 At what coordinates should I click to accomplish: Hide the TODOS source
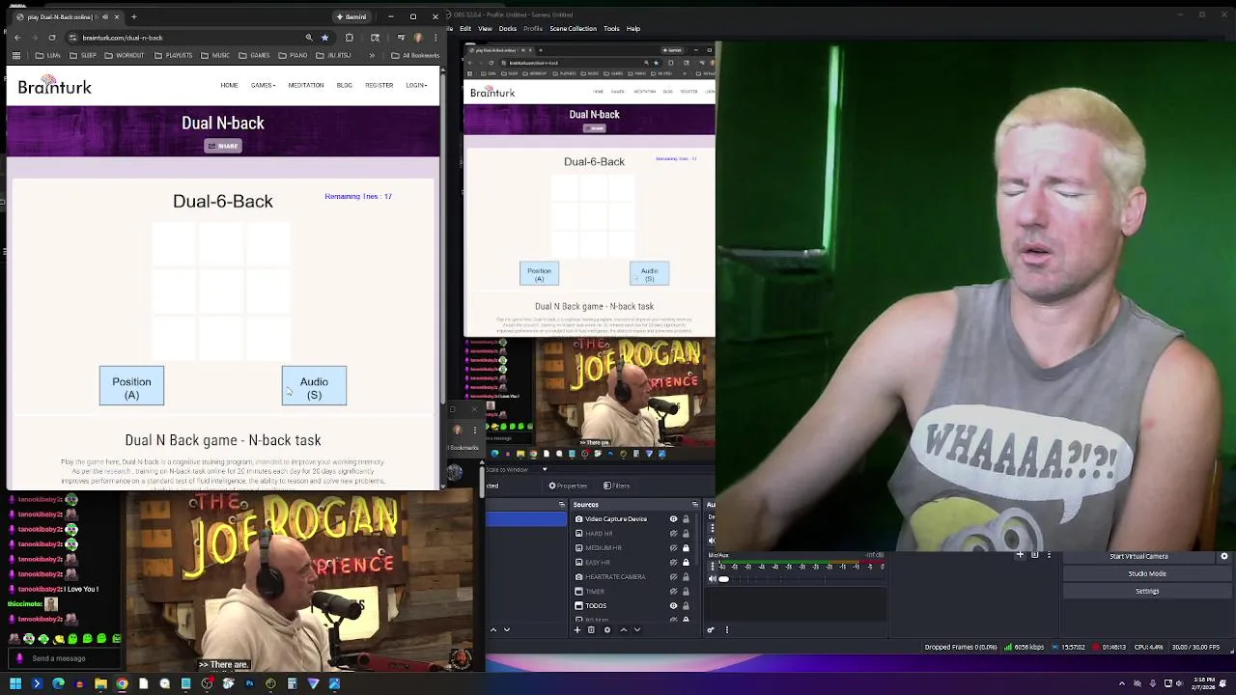673,606
